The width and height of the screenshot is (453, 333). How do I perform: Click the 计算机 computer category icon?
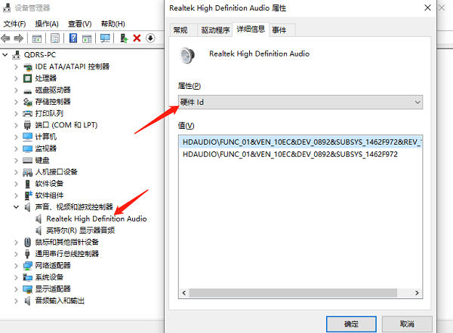point(27,137)
